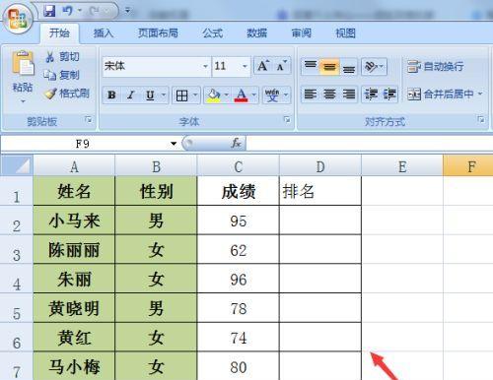Open the 字体 font dialog launcher
493x380 pixels.
(287, 120)
